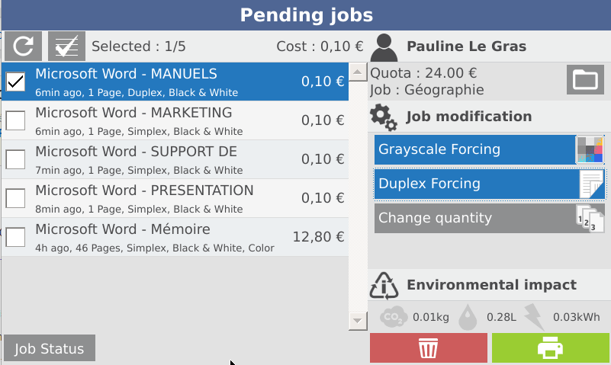Check the SUPPORT DE job checkbox

(15, 159)
